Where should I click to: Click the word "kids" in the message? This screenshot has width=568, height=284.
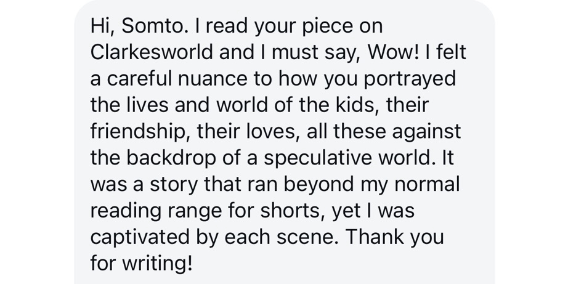[x=360, y=105]
